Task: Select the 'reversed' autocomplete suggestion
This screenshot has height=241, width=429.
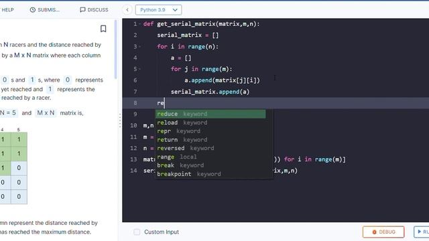Action: [210, 148]
